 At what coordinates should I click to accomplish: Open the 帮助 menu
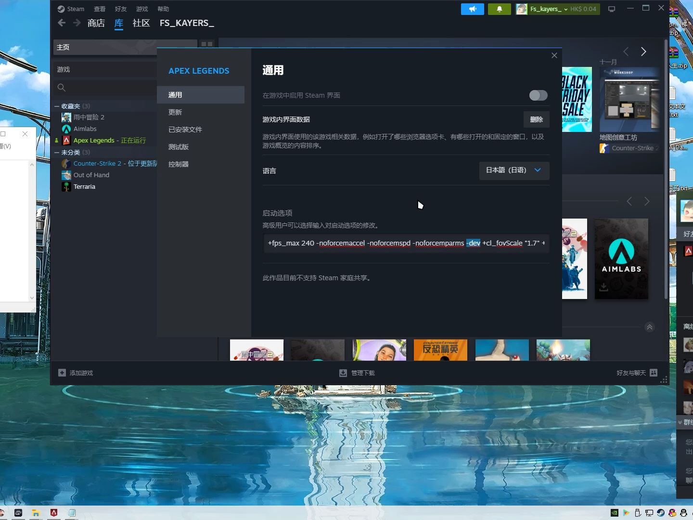[163, 9]
